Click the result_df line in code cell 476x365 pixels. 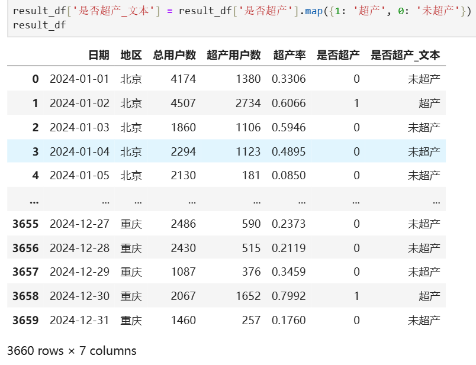40,25
